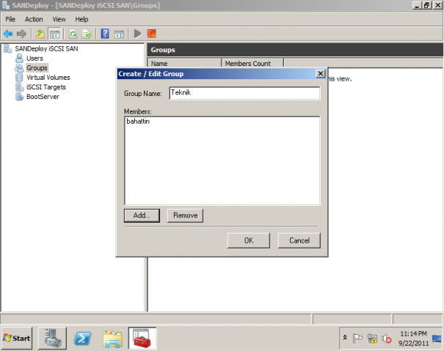
Task: Open the File menu
Action: tap(10, 19)
